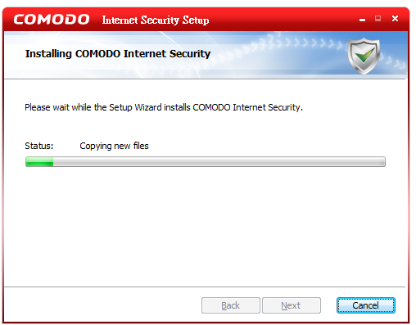Close the COMODO installer window

[395, 19]
